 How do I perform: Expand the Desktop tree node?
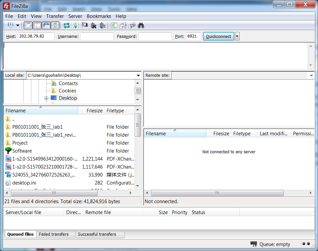click(x=46, y=98)
